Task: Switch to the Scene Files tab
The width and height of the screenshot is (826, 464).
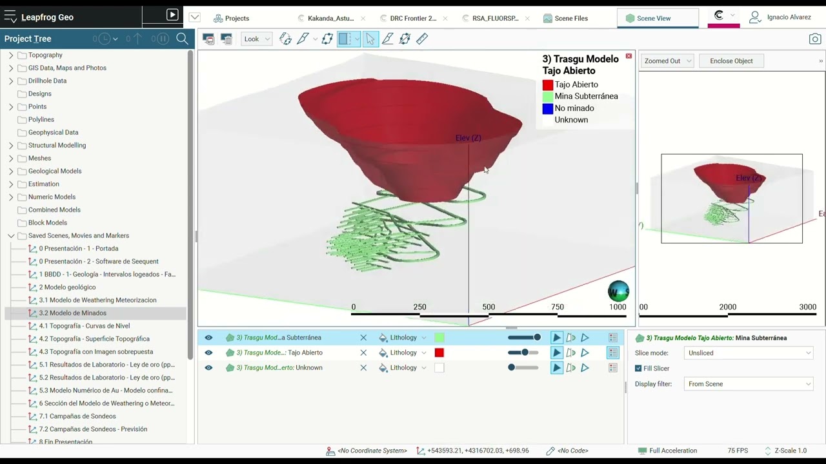Action: pos(566,18)
